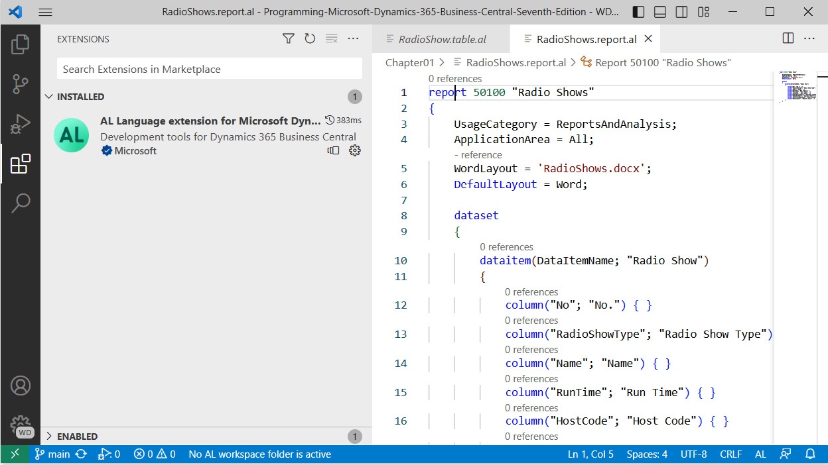
Task: Synchronize changes icon in status bar
Action: 81,454
